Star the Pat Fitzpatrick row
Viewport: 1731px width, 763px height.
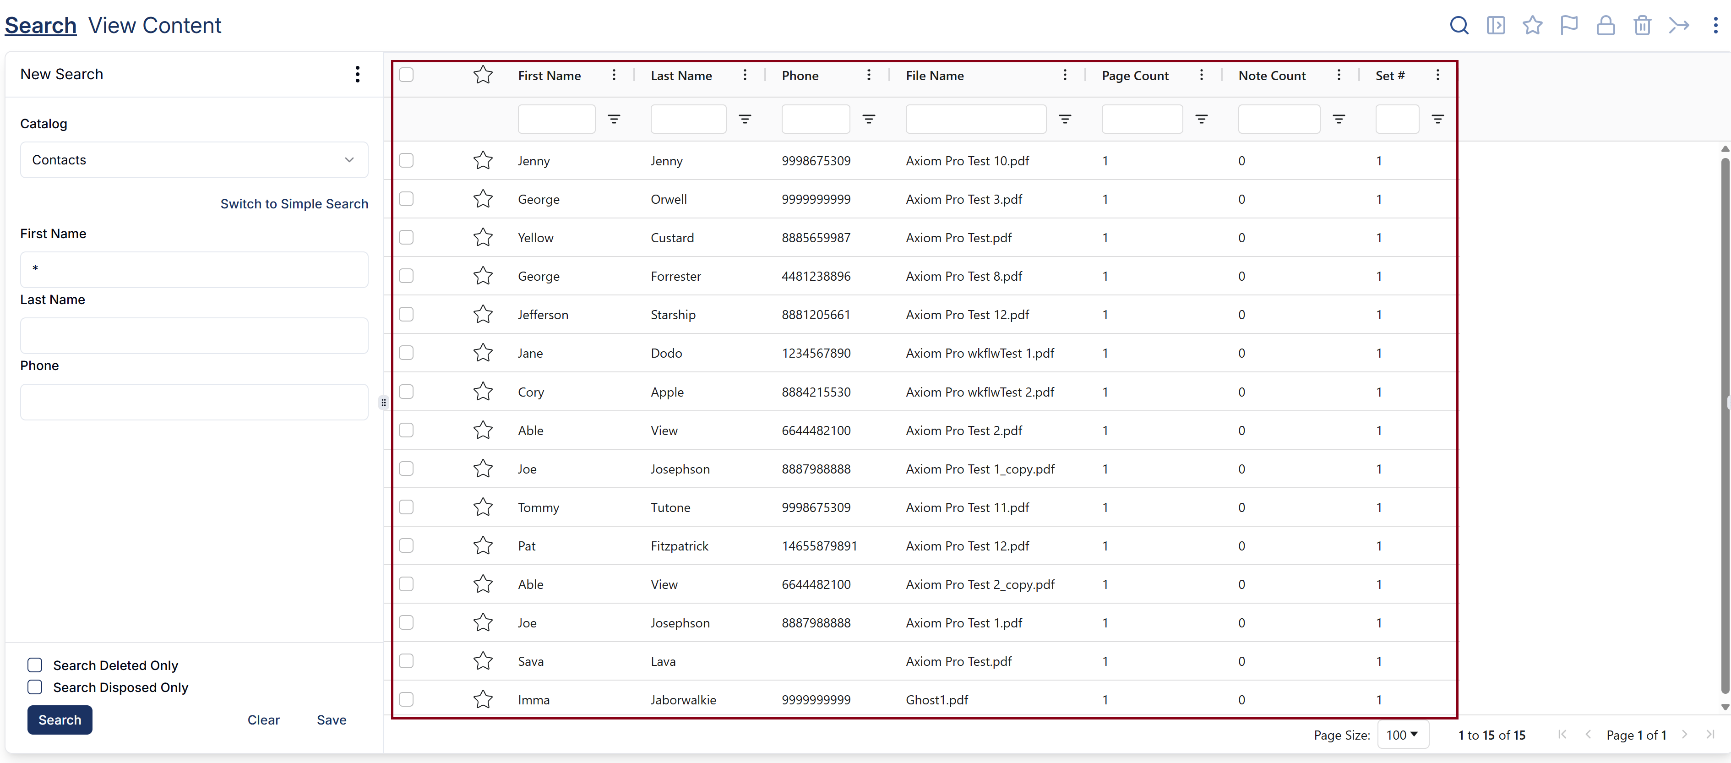coord(483,545)
